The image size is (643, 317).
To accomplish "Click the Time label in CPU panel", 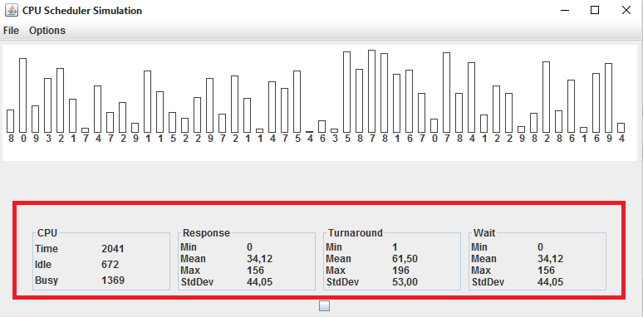I will [x=47, y=249].
